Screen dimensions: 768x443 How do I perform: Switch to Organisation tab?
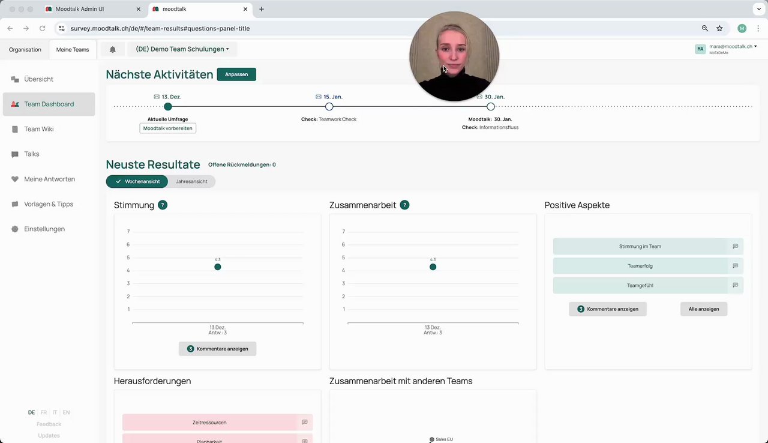click(x=25, y=49)
